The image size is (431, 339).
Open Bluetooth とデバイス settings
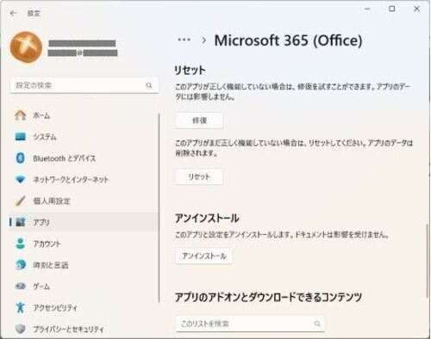84,158
